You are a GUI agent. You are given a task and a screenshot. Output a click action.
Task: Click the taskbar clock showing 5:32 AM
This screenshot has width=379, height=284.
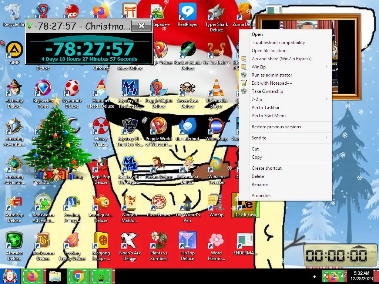362,276
